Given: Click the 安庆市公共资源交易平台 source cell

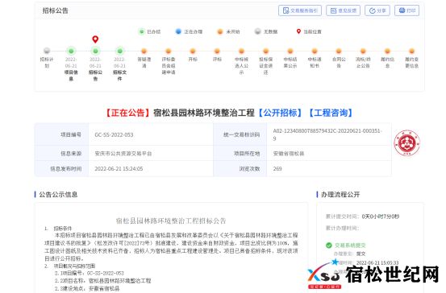Looking at the screenshot, I should point(151,153).
